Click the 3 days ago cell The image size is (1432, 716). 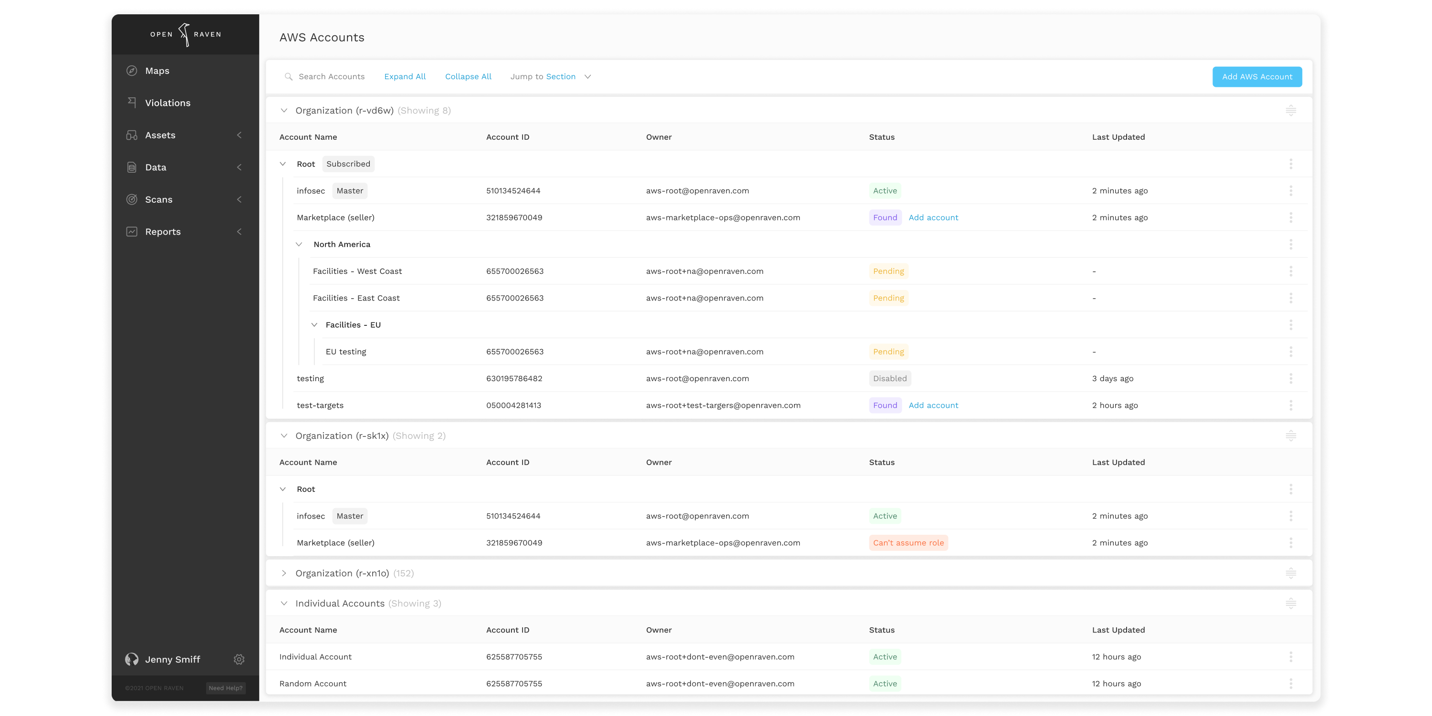pos(1112,379)
